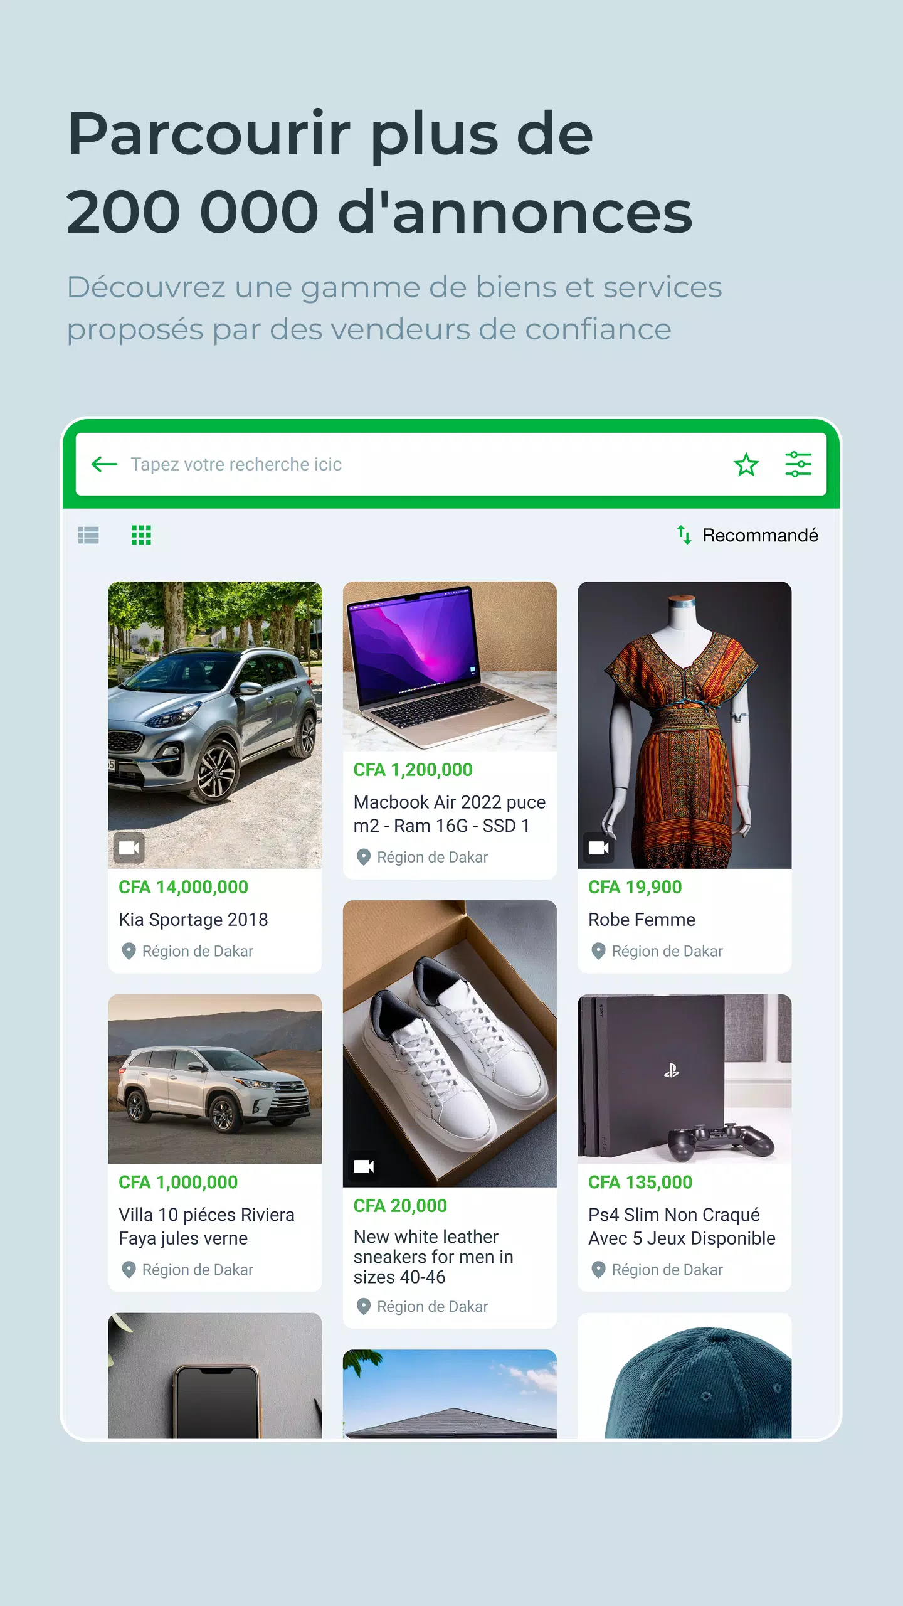Tap location pin under Villa listing
This screenshot has width=903, height=1606.
[x=129, y=1270]
